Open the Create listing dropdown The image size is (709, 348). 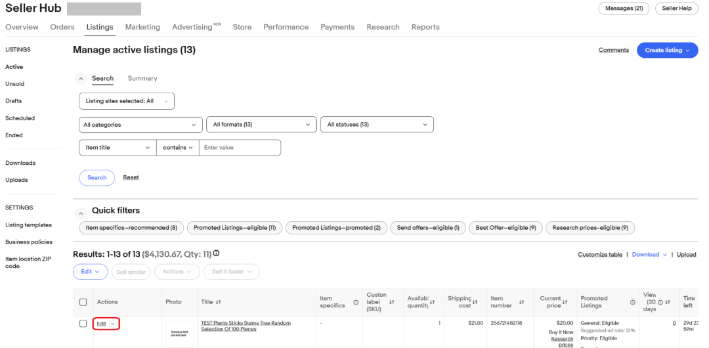click(x=668, y=51)
